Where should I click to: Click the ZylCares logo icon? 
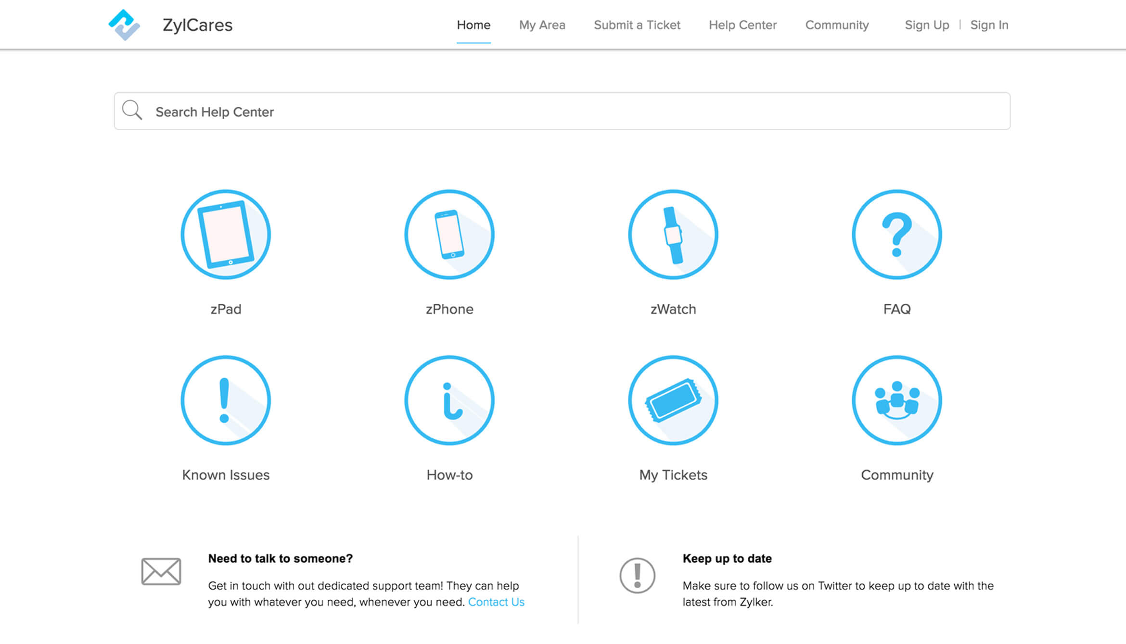pos(124,25)
